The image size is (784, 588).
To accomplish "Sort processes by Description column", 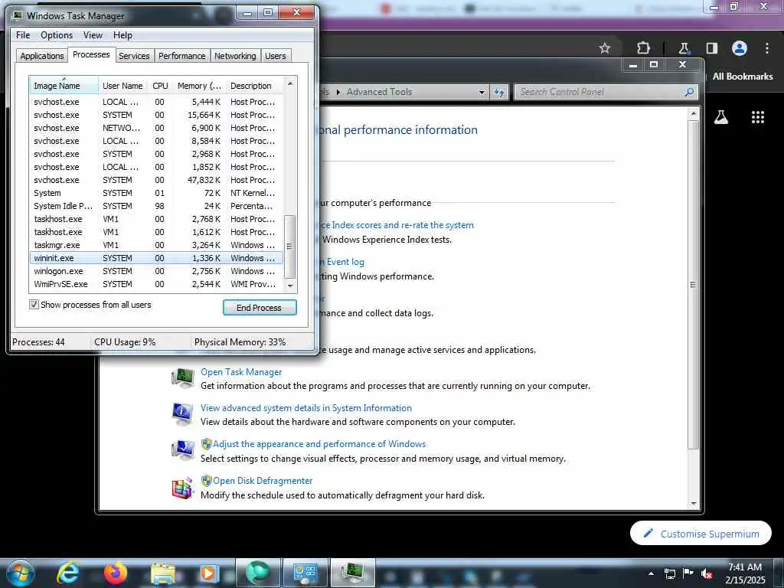I will 254,86.
